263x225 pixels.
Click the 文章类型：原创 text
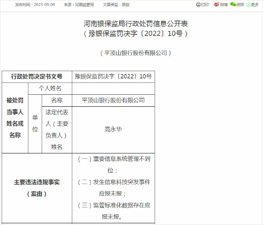tap(116, 5)
